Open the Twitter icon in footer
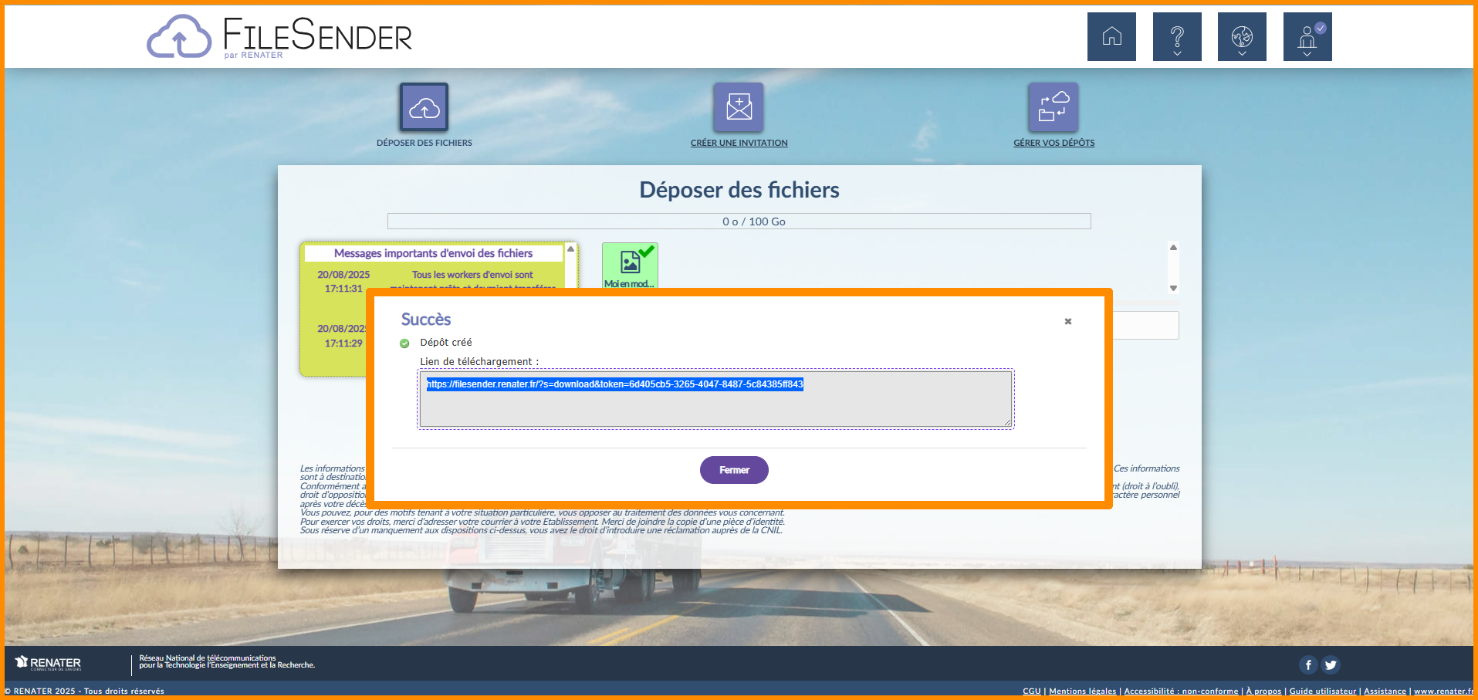 (1331, 664)
